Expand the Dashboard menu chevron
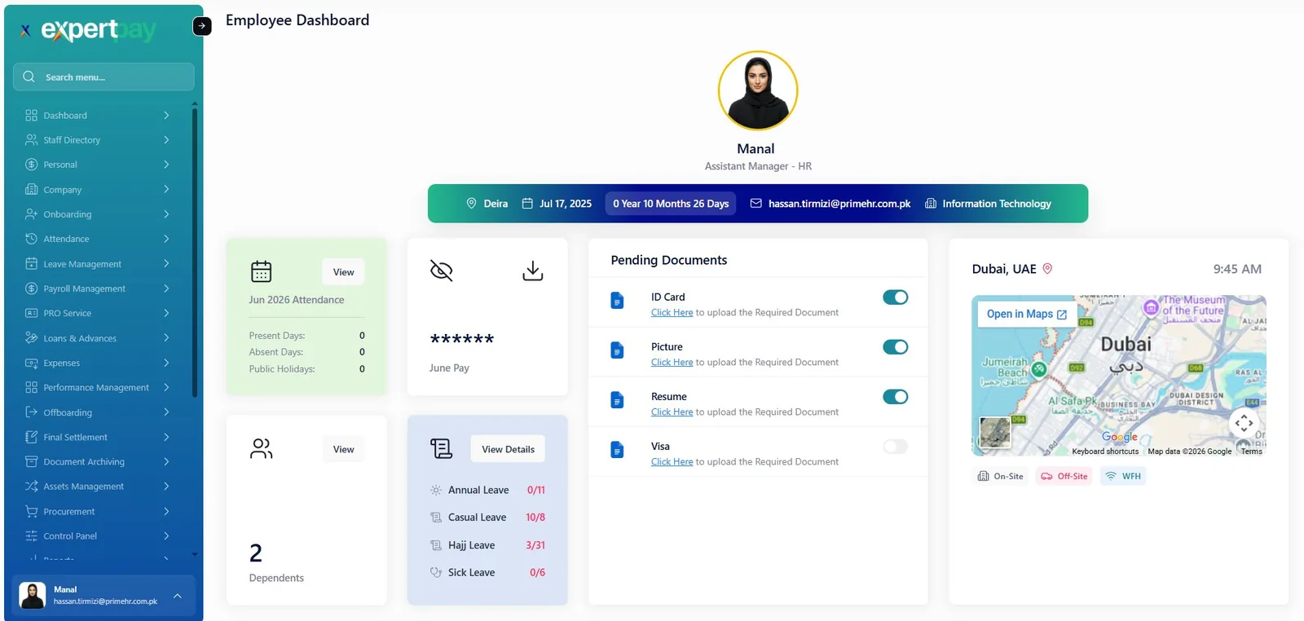 [x=166, y=115]
